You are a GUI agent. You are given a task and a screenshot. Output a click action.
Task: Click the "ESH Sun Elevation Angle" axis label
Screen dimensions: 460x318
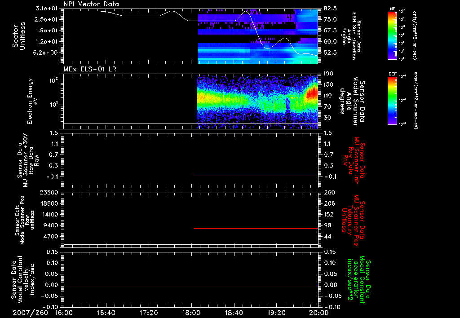pyautogui.click(x=351, y=36)
